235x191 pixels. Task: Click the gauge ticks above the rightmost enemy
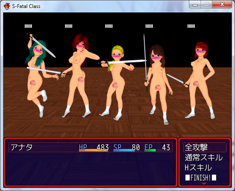[x=191, y=26]
